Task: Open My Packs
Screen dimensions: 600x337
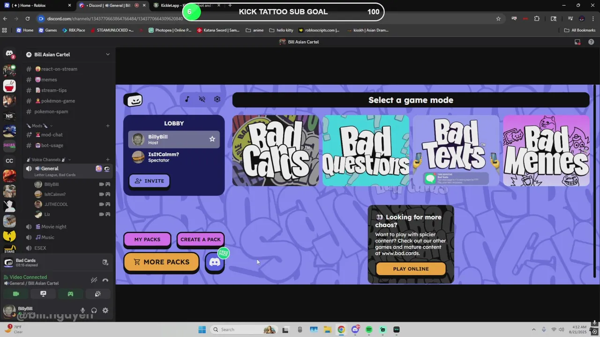Action: (x=147, y=239)
